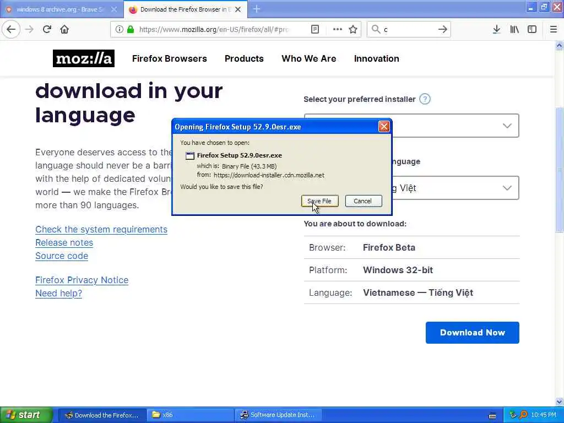The height and width of the screenshot is (423, 564).
Task: Reload the current page
Action: click(47, 29)
